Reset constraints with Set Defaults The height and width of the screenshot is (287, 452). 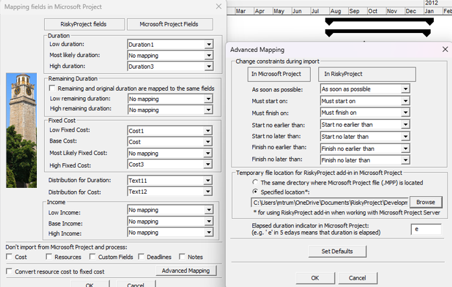tap(337, 251)
